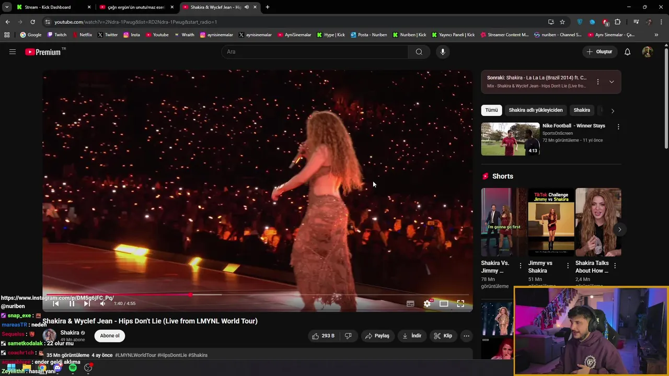Image resolution: width=669 pixels, height=376 pixels.
Task: Subscribe with the Abone ol button
Action: pos(110,336)
